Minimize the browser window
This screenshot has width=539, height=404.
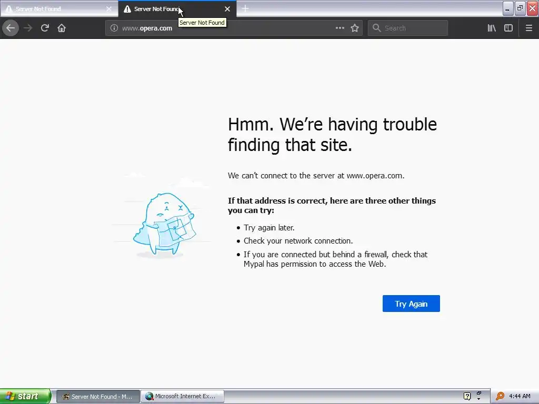click(x=508, y=8)
